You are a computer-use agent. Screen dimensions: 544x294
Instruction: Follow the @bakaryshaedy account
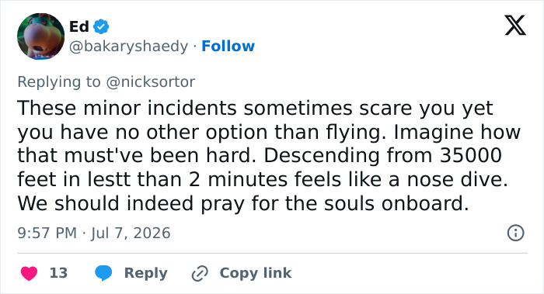(x=228, y=46)
